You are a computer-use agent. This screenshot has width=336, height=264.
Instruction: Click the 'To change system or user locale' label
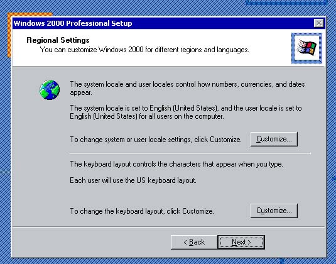coord(156,140)
